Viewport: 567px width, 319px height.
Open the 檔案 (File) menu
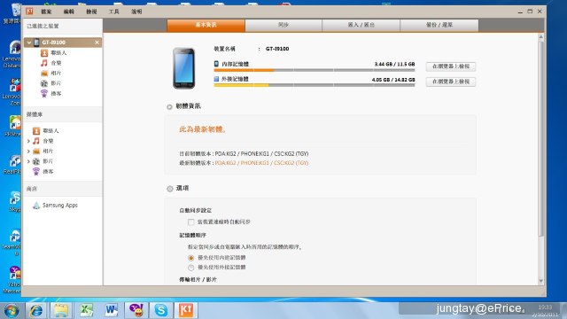(46, 12)
